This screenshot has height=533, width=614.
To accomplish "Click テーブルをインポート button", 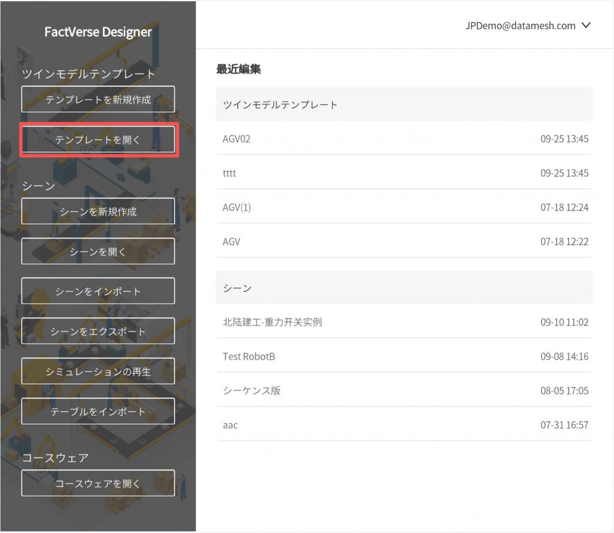I will (98, 412).
